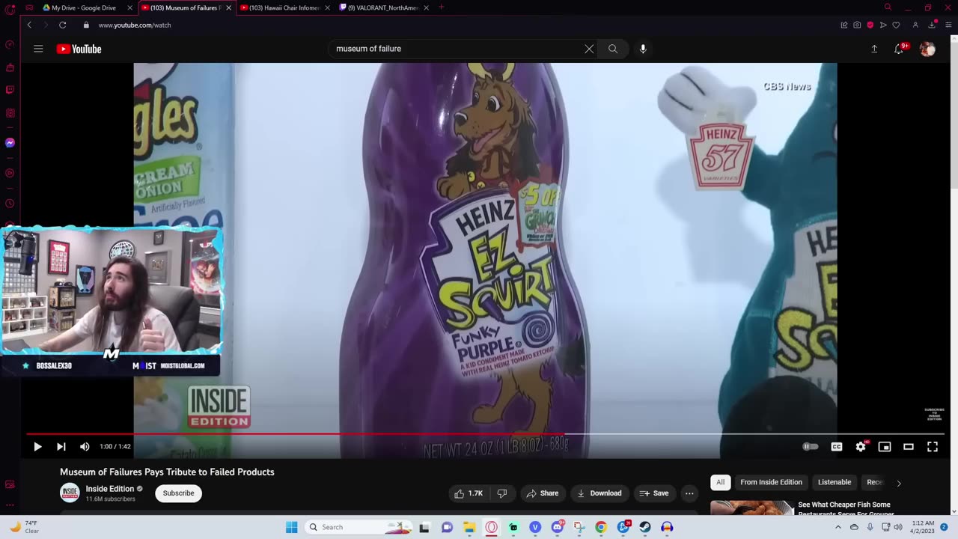Click the www.youtube.com/watch address bar

point(135,25)
